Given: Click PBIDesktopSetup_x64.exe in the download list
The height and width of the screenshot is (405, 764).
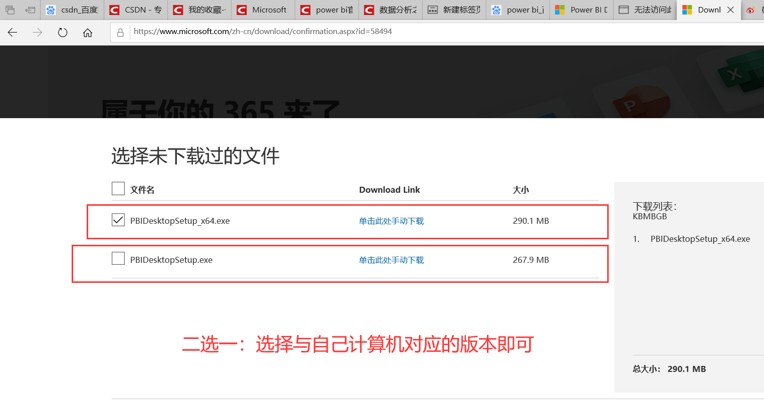Looking at the screenshot, I should (700, 239).
